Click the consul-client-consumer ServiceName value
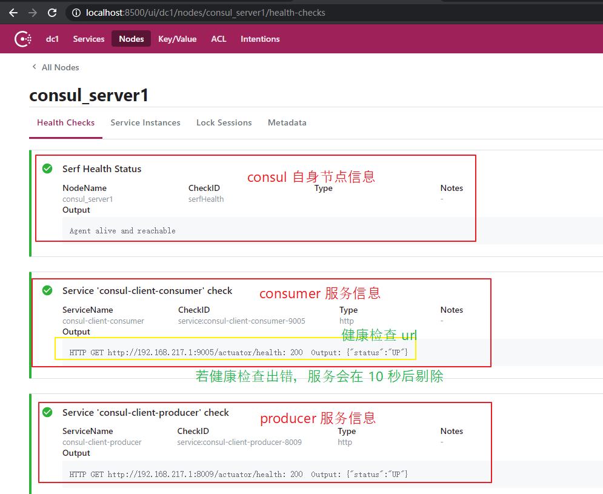This screenshot has height=494, width=603. (103, 321)
